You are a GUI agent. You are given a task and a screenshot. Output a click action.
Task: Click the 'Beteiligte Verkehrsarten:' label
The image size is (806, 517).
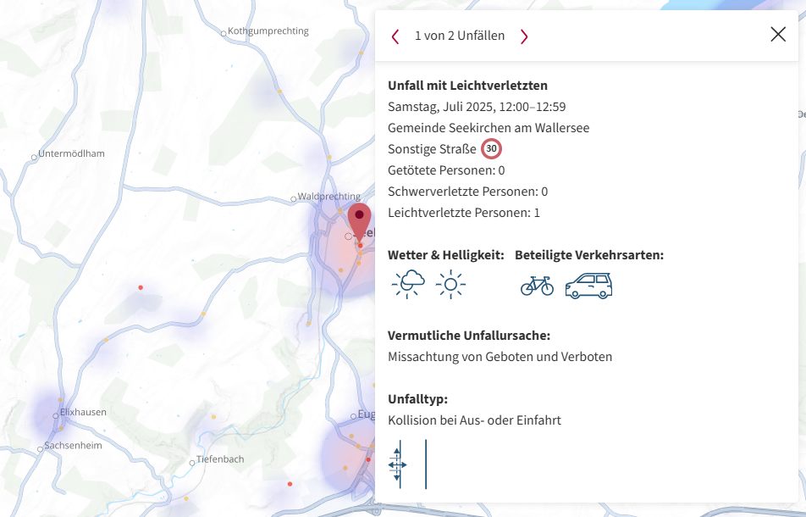pos(589,255)
